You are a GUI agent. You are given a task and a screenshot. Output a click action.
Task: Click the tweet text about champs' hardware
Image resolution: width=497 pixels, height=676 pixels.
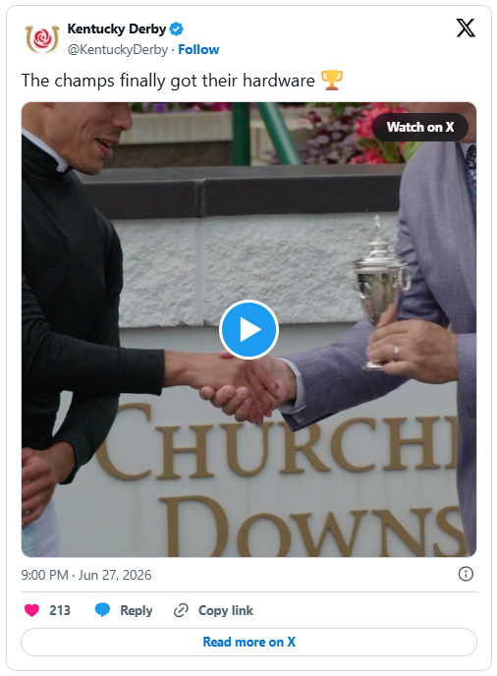pyautogui.click(x=168, y=81)
